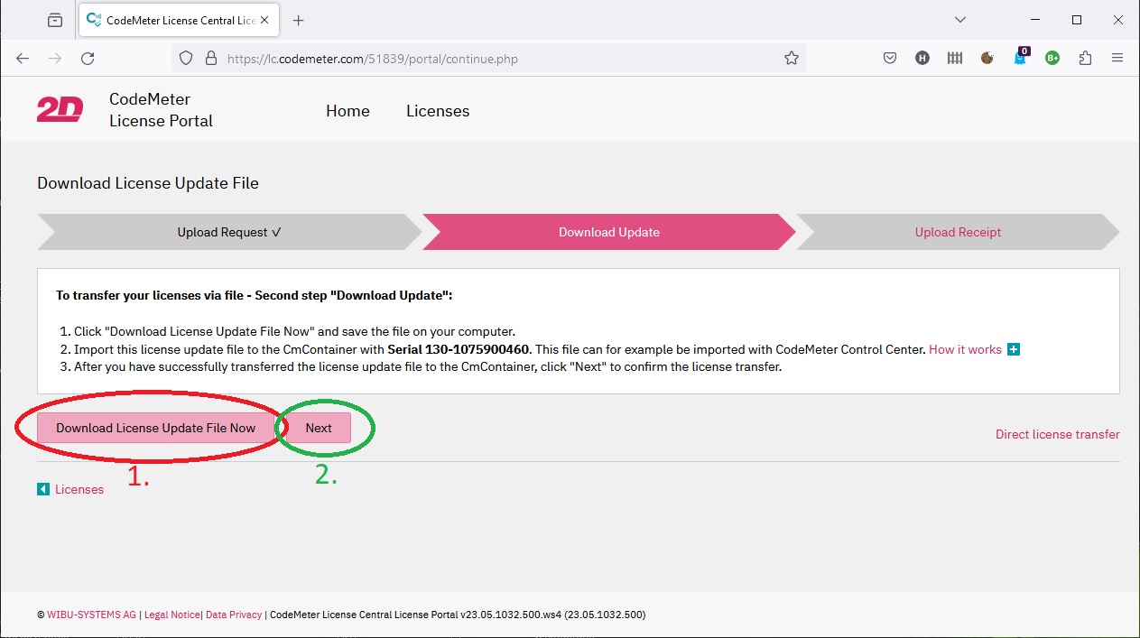Go to the Home menu item
Viewport: 1140px width, 638px height.
pyautogui.click(x=348, y=111)
